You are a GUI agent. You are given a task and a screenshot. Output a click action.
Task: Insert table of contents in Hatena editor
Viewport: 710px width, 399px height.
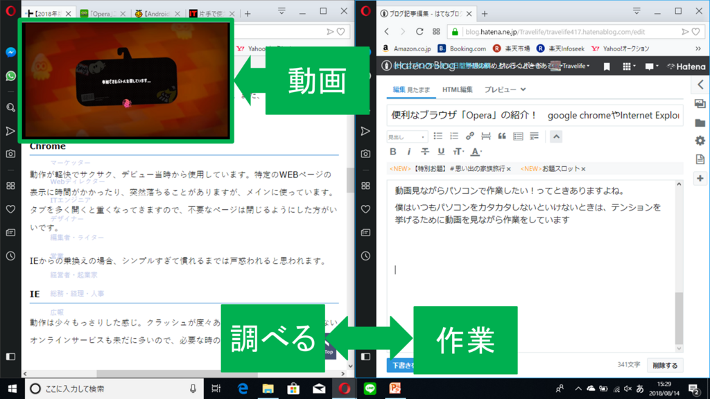pyautogui.click(x=518, y=136)
